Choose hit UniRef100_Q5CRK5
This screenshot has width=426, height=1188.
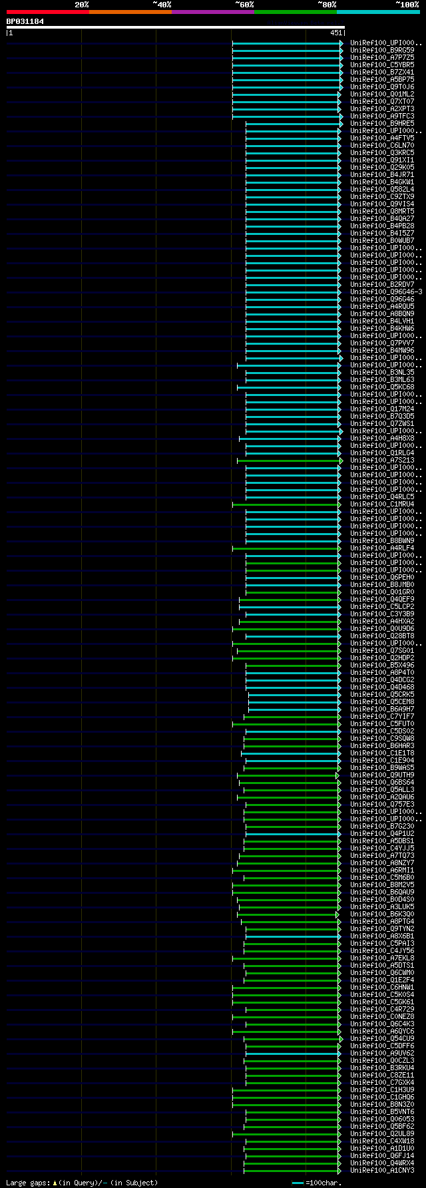[x=382, y=694]
